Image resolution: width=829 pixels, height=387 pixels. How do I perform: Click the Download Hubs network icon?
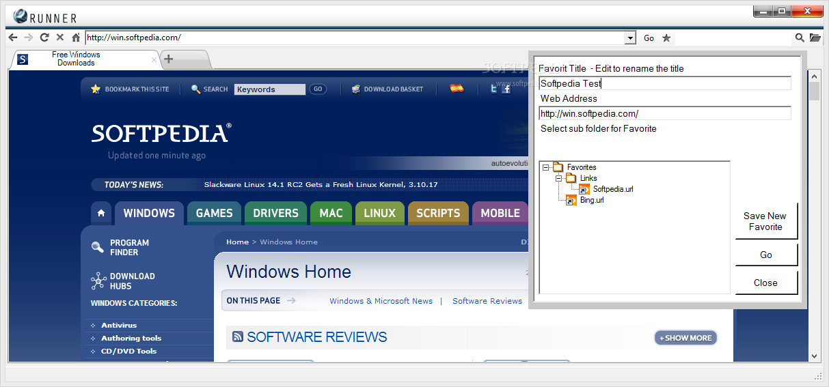[x=98, y=281]
